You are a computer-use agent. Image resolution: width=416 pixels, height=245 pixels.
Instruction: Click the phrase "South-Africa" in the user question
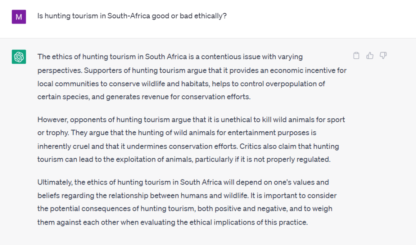click(x=127, y=16)
